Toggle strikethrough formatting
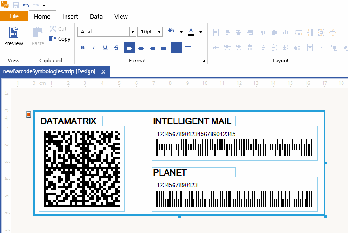This screenshot has height=233, width=348. pos(116,47)
